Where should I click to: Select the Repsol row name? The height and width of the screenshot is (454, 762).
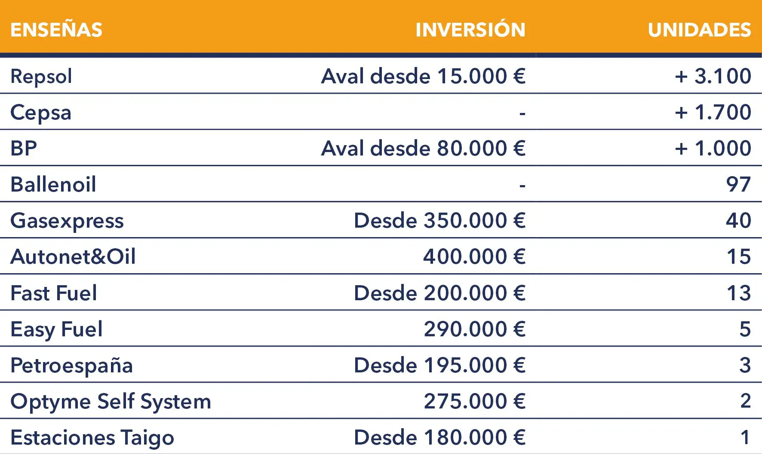[x=41, y=76]
